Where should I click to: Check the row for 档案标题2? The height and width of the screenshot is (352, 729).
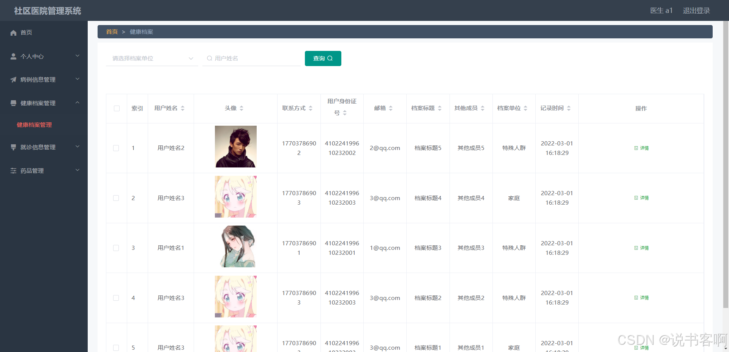pos(116,298)
